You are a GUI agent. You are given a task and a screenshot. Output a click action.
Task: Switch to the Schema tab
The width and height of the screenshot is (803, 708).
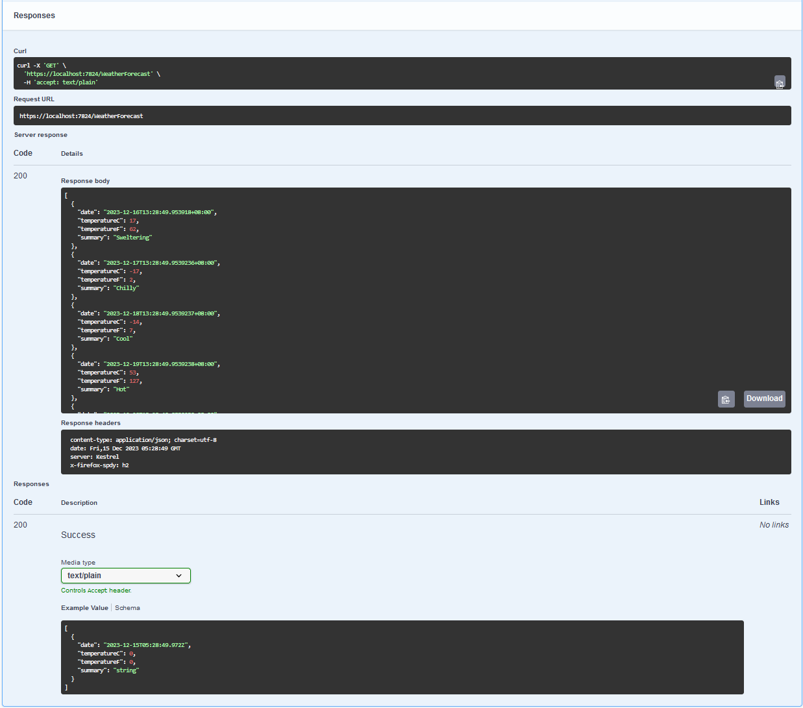point(127,608)
